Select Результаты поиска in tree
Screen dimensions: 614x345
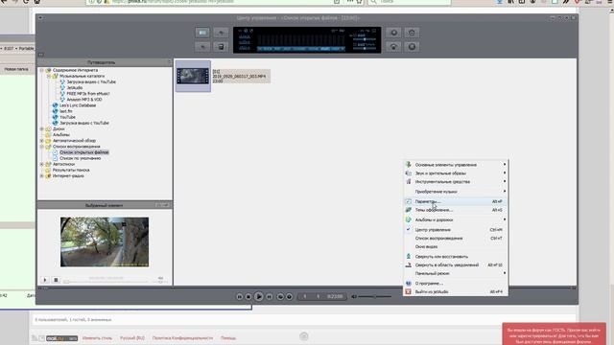71,171
